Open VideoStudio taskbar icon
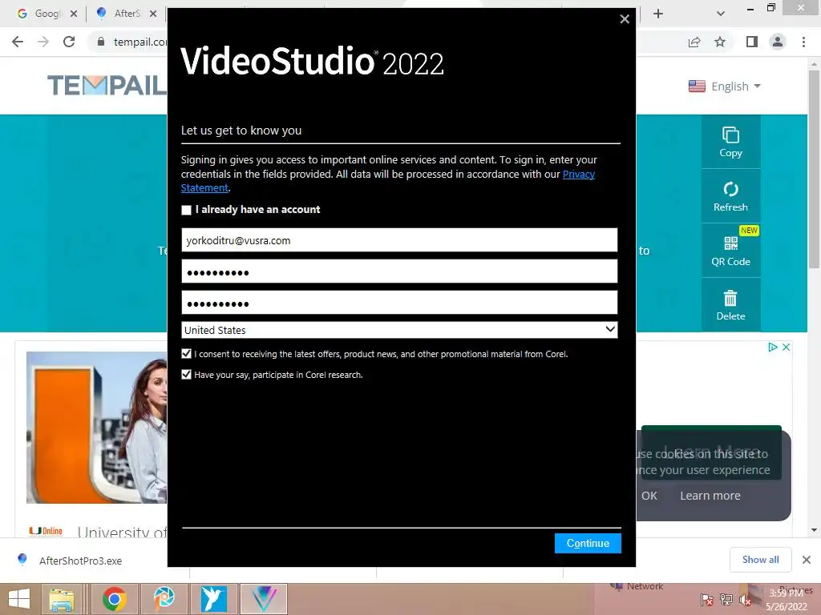821x615 pixels. [263, 599]
